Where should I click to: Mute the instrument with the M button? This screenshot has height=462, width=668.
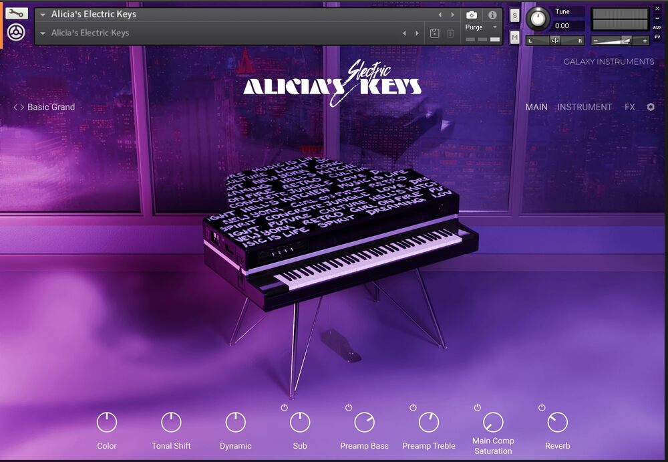[514, 36]
